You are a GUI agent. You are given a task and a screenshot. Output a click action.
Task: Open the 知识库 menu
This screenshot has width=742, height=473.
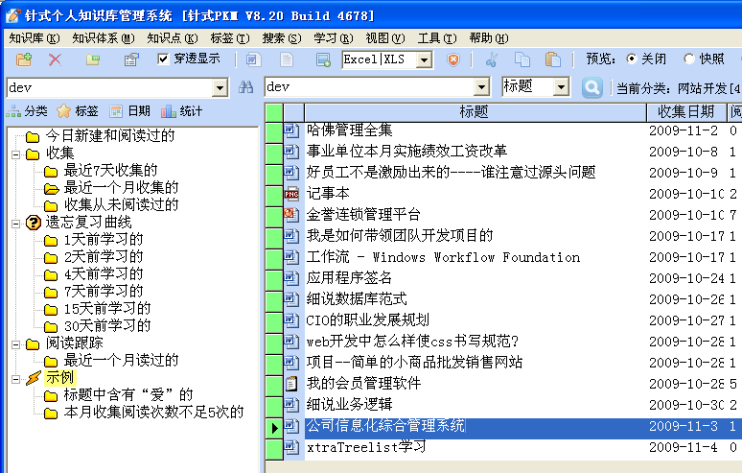click(33, 38)
